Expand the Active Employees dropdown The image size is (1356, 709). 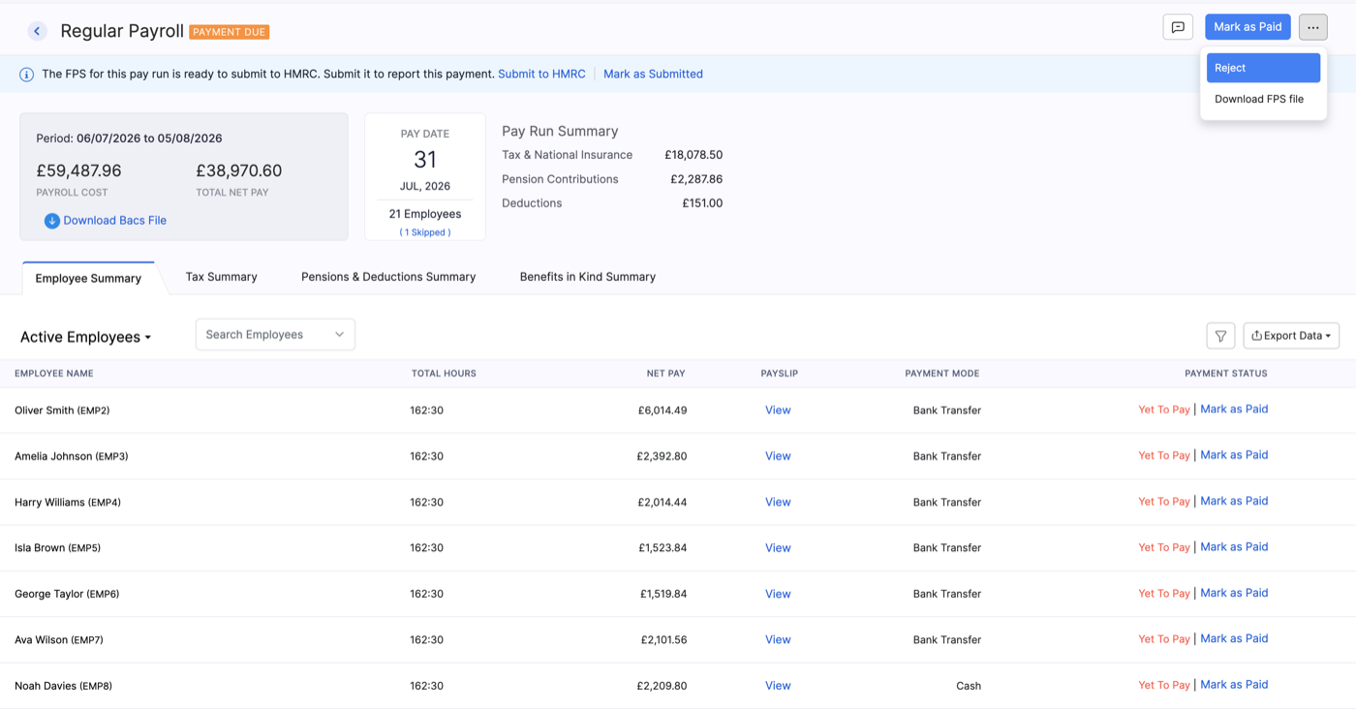coord(86,337)
